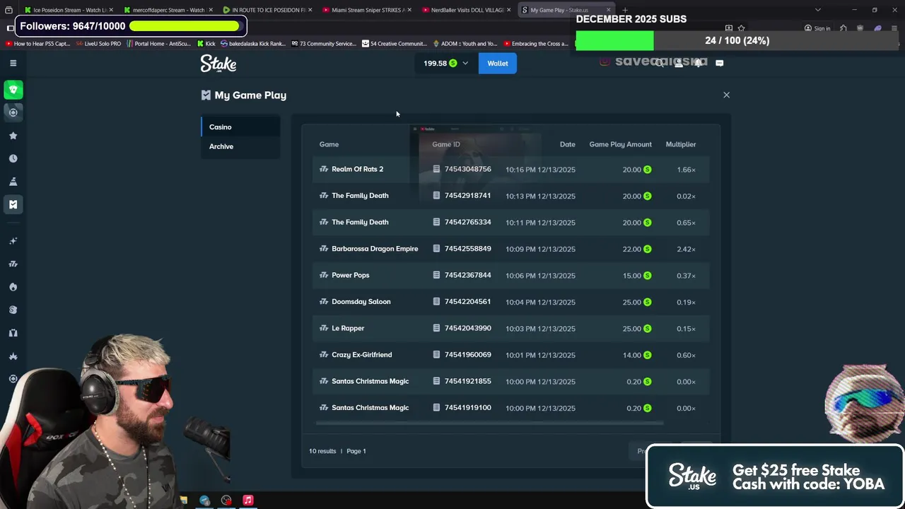This screenshot has width=905, height=509.
Task: Open the ADOM Youth bookmark
Action: [x=465, y=44]
